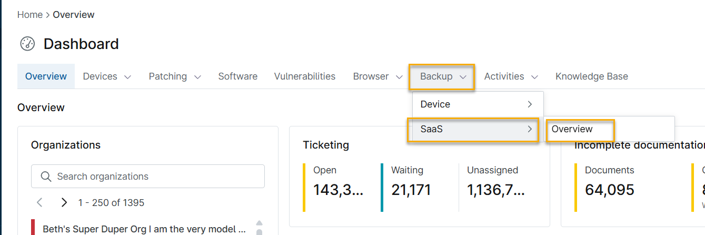Image resolution: width=705 pixels, height=235 pixels.
Task: Select Beth's Super Duper Org entry
Action: coord(144,229)
